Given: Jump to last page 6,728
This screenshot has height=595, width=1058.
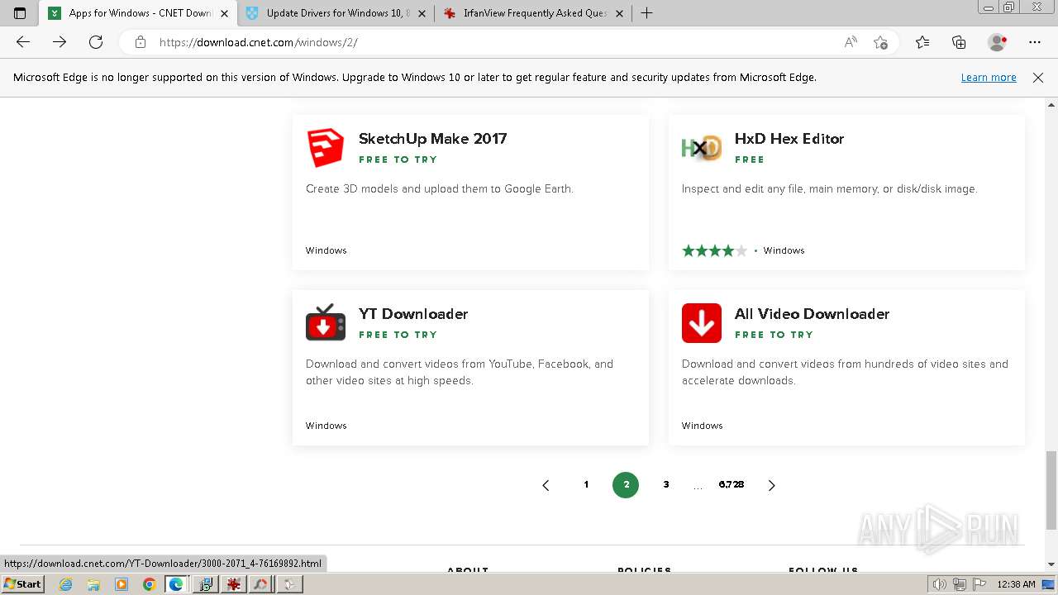Looking at the screenshot, I should (x=731, y=485).
